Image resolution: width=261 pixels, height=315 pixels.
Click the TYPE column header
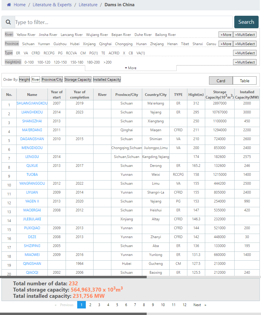pyautogui.click(x=178, y=94)
